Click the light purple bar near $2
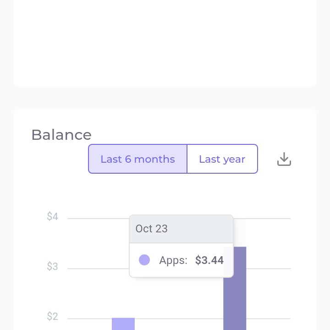This screenshot has height=330, width=330. 123,324
